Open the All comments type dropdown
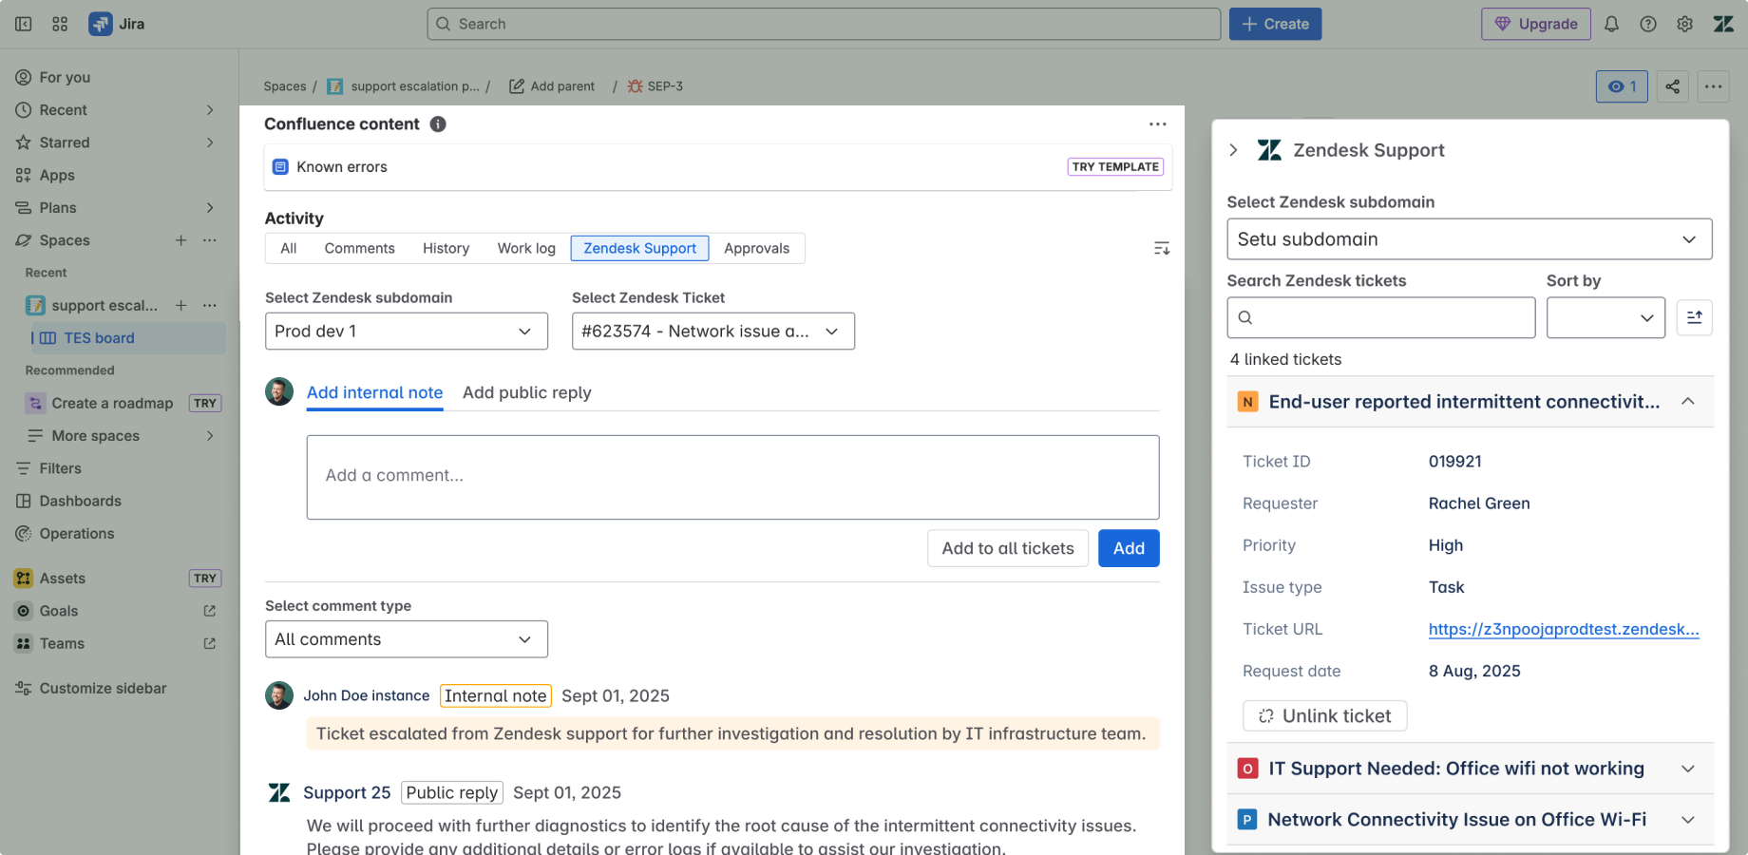The height and width of the screenshot is (855, 1748). [x=406, y=639]
